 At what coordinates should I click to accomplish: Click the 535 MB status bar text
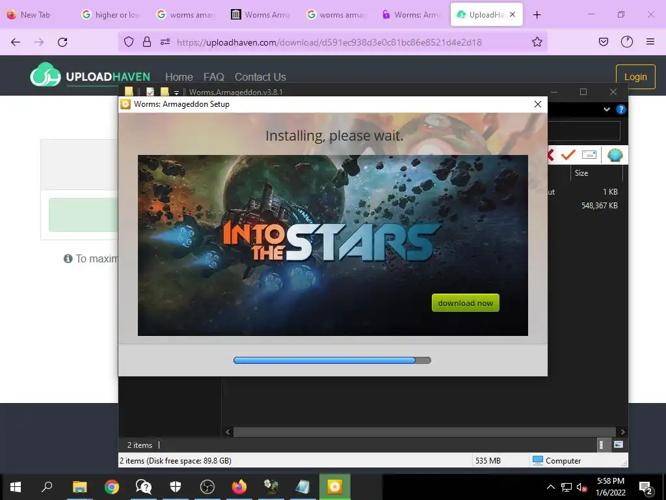click(x=488, y=460)
